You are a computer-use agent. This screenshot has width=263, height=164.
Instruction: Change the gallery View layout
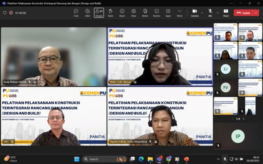point(133,12)
